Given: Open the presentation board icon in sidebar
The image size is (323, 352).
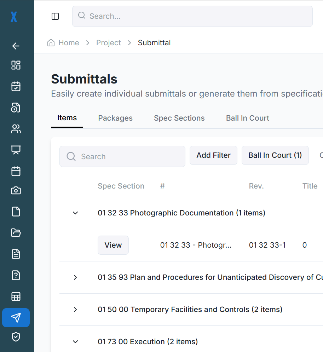Looking at the screenshot, I should tap(16, 150).
